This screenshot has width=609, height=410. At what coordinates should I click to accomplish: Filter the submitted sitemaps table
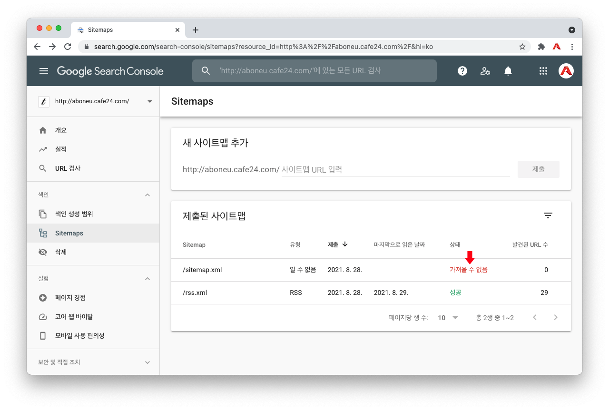pyautogui.click(x=548, y=215)
